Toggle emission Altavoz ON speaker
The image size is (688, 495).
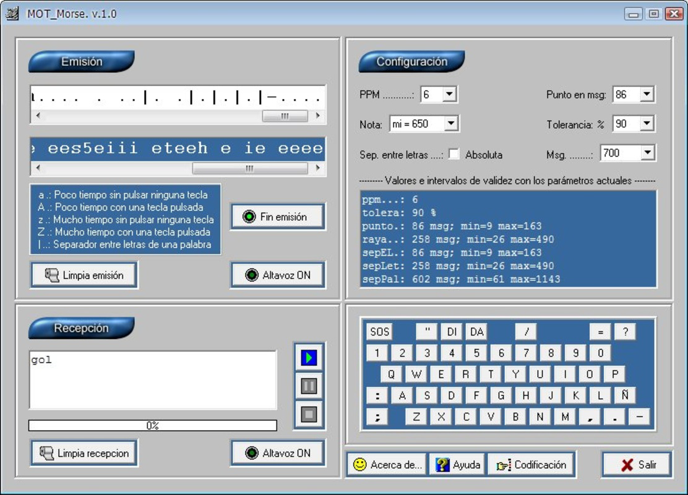pyautogui.click(x=278, y=275)
